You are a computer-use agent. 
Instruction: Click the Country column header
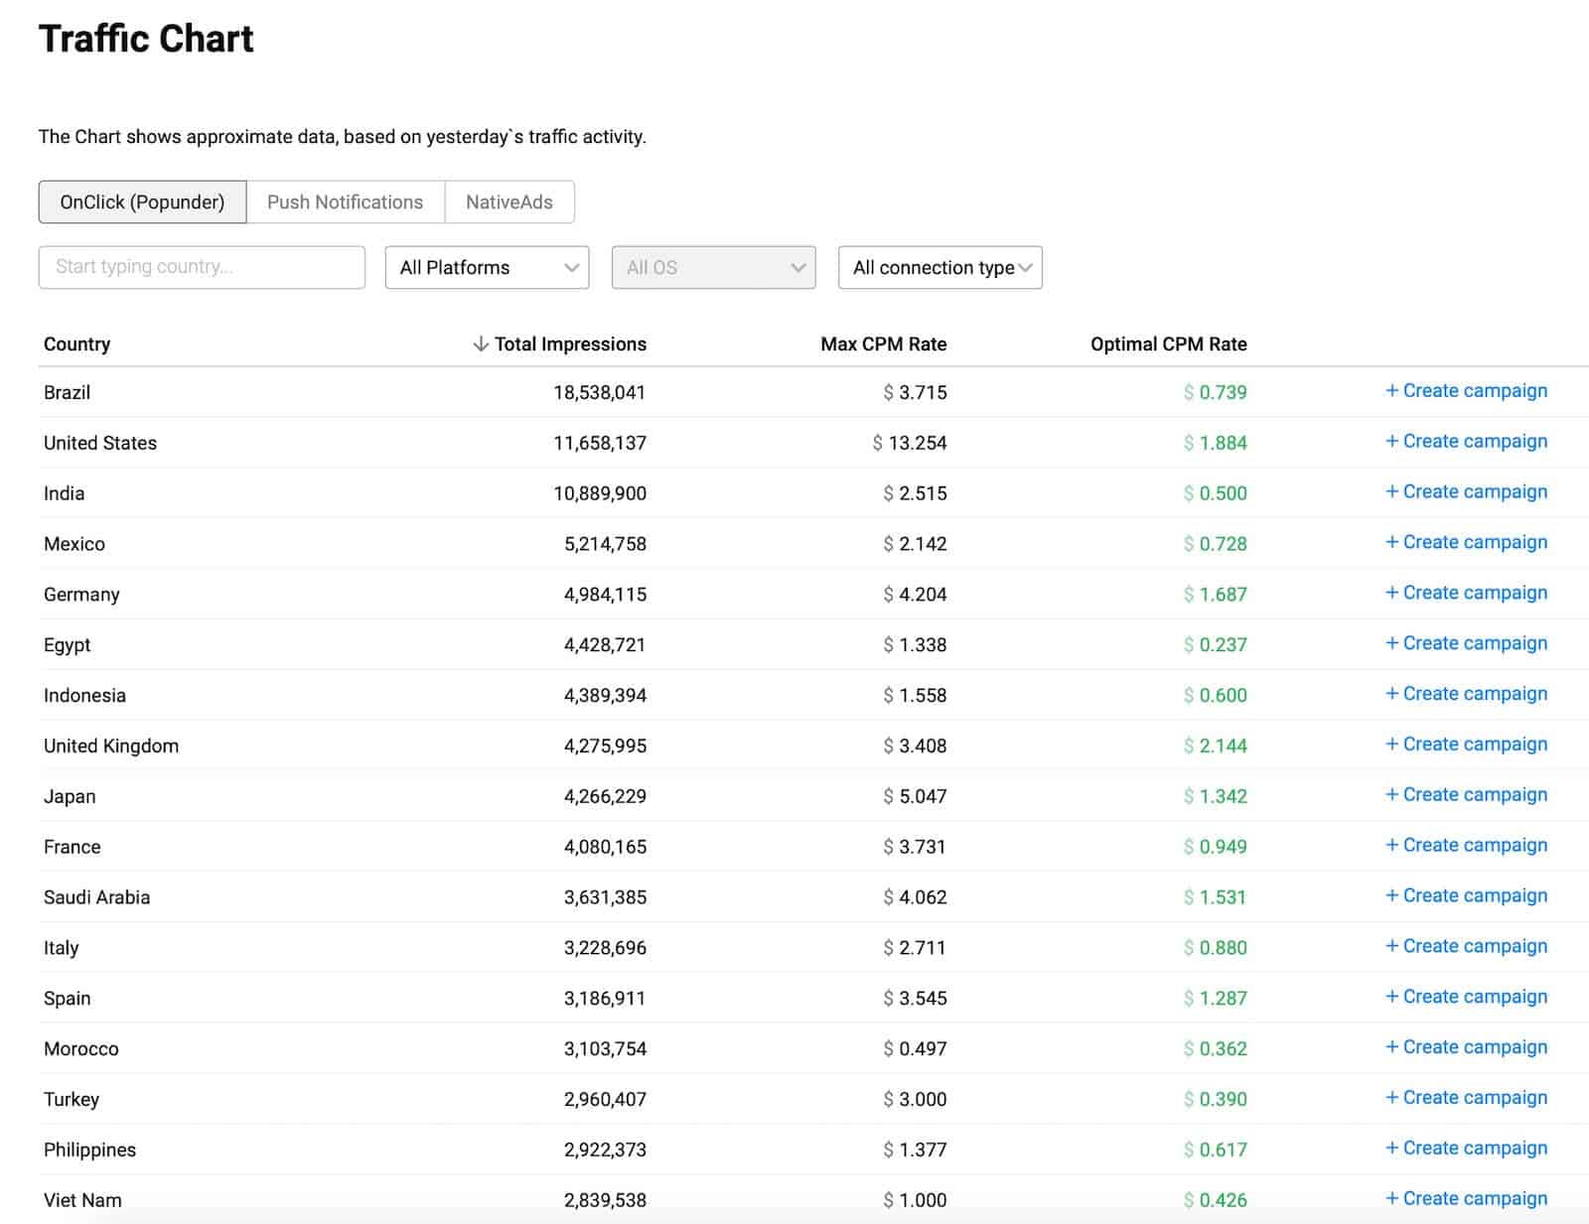point(76,344)
